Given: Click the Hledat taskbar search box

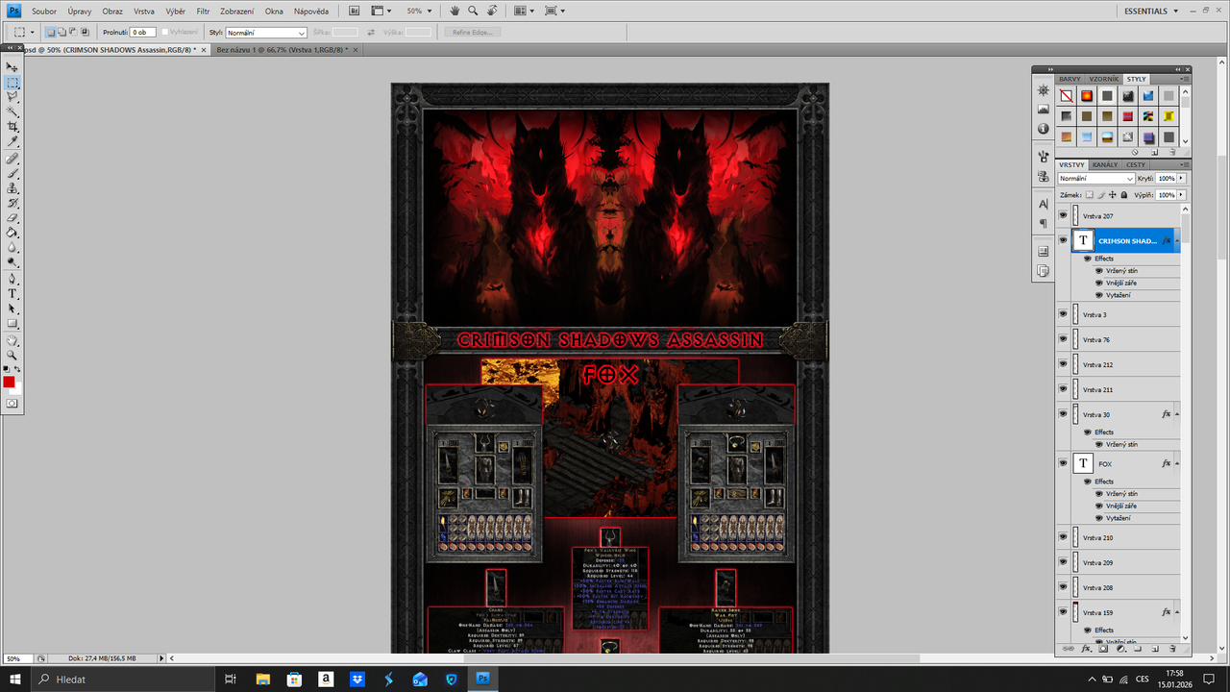Looking at the screenshot, I should pos(124,679).
